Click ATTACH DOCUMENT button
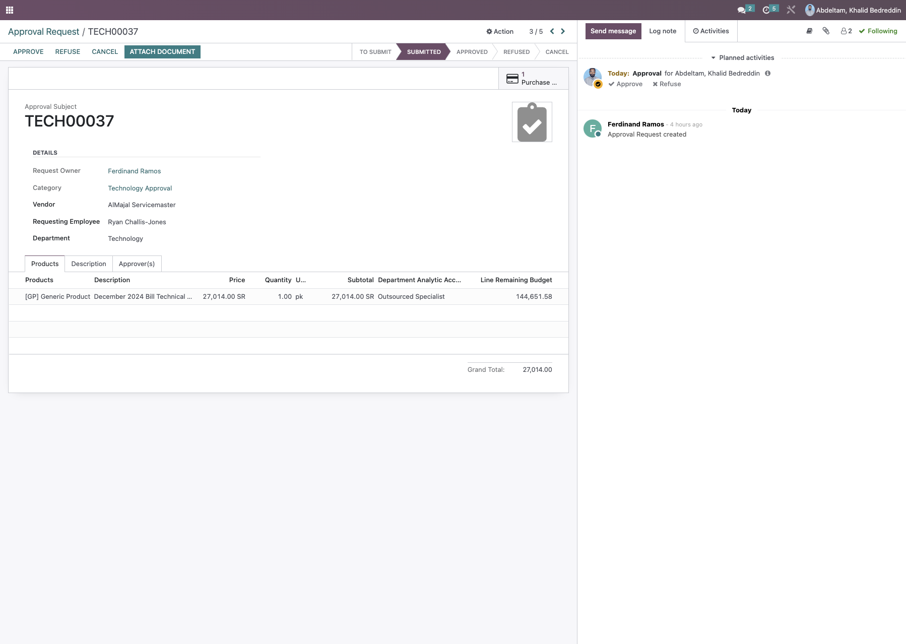 pos(162,52)
